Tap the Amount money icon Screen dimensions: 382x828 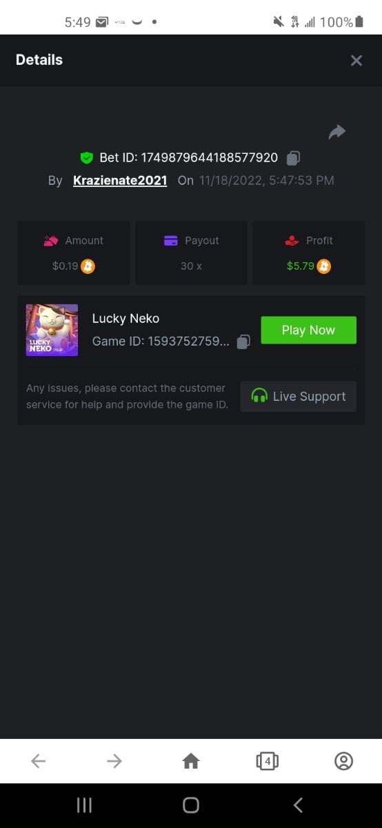coord(51,241)
